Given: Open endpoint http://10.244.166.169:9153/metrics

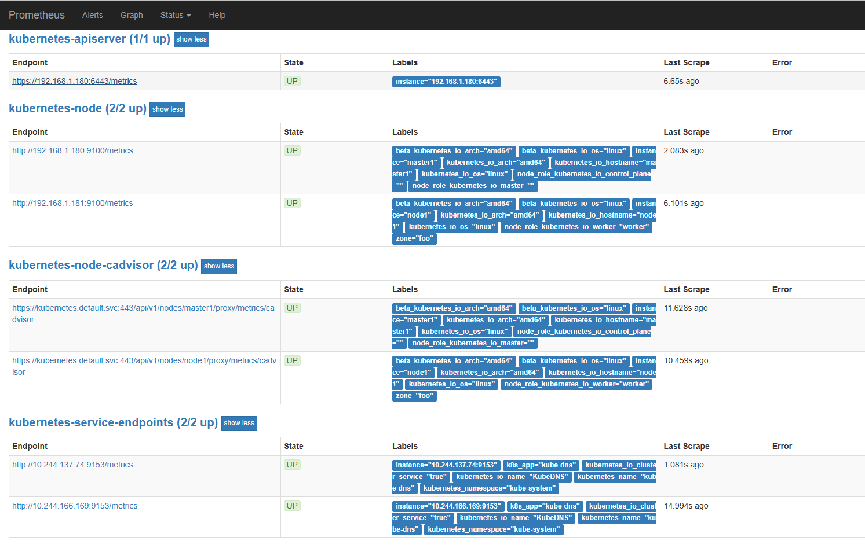Looking at the screenshot, I should 75,506.
